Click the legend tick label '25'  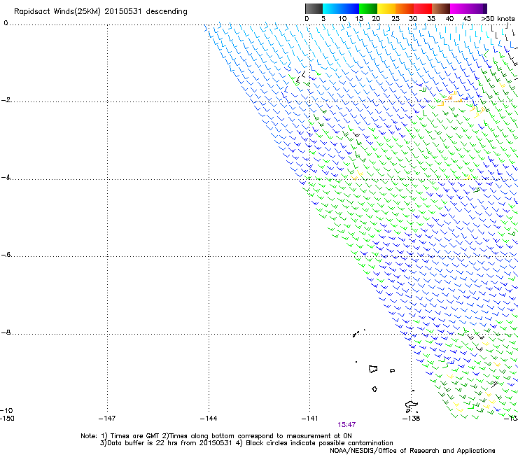click(x=395, y=19)
